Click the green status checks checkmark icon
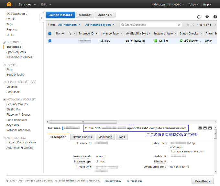 point(181,41)
